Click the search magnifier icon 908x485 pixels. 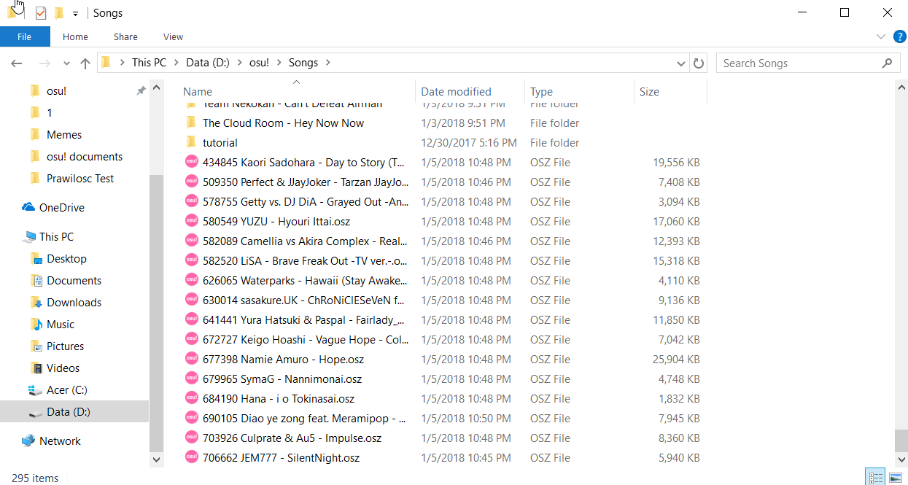coord(888,63)
